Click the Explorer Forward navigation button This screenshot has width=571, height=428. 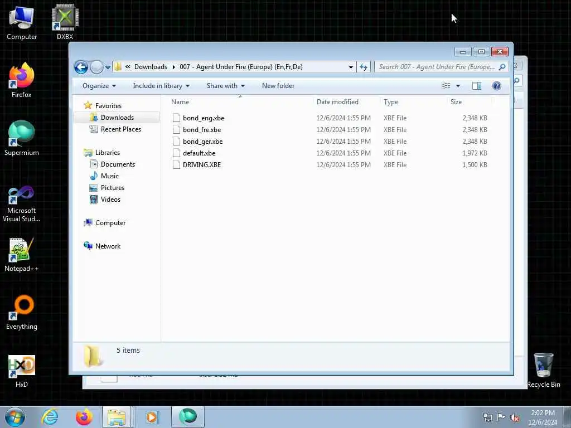tap(96, 67)
